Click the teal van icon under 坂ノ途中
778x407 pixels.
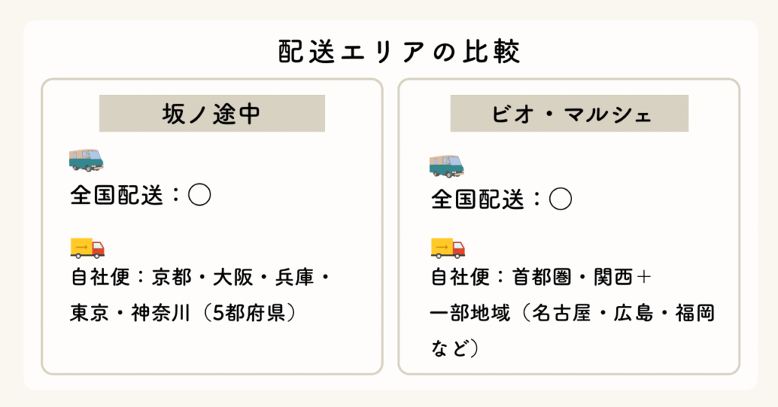85,160
